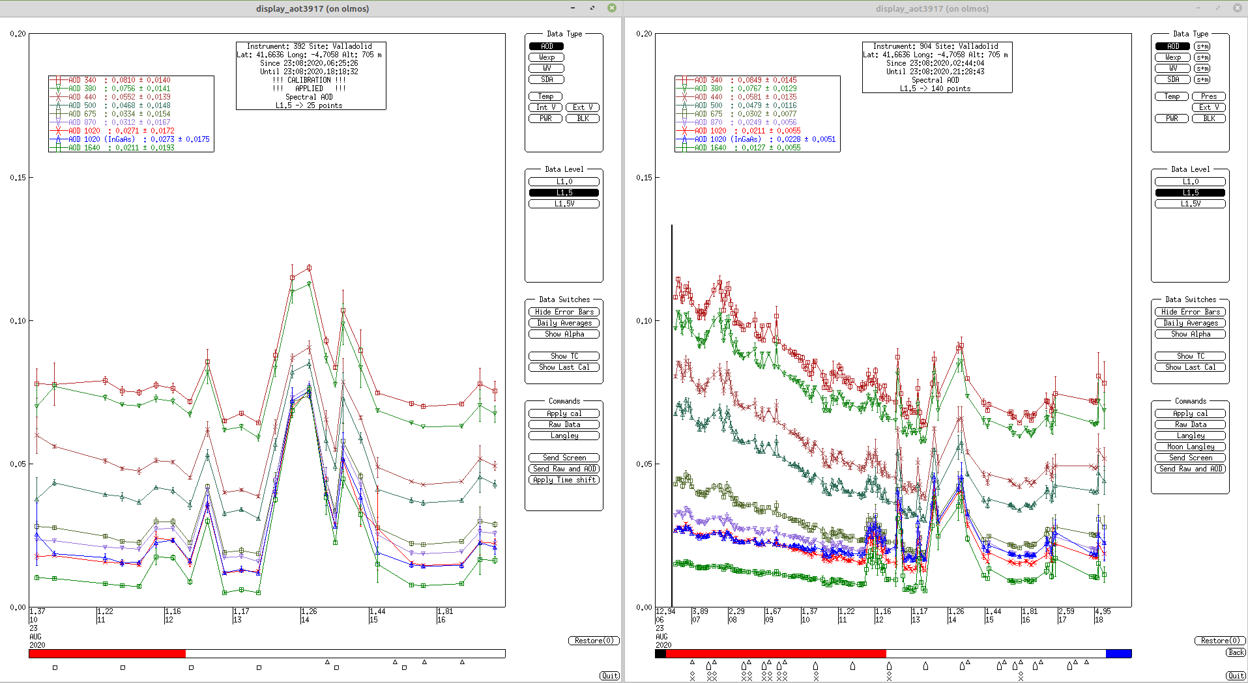This screenshot has width=1248, height=683.
Task: Toggle Show Last Cal in left window
Action: [564, 367]
